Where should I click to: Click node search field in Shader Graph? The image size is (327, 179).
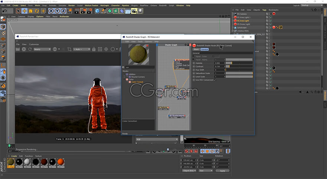(140, 67)
